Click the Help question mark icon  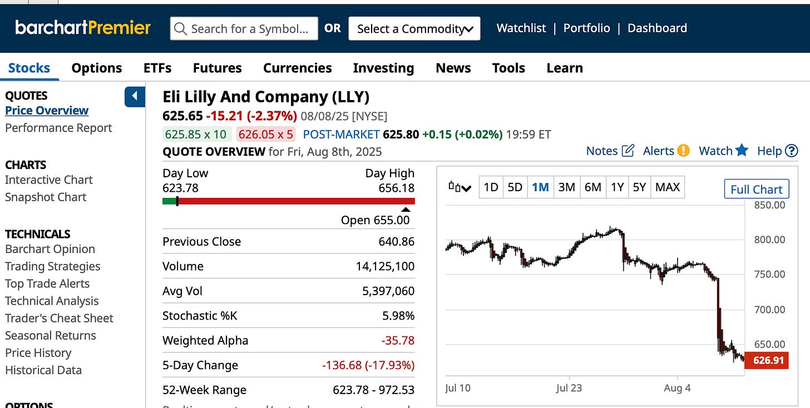pyautogui.click(x=792, y=151)
